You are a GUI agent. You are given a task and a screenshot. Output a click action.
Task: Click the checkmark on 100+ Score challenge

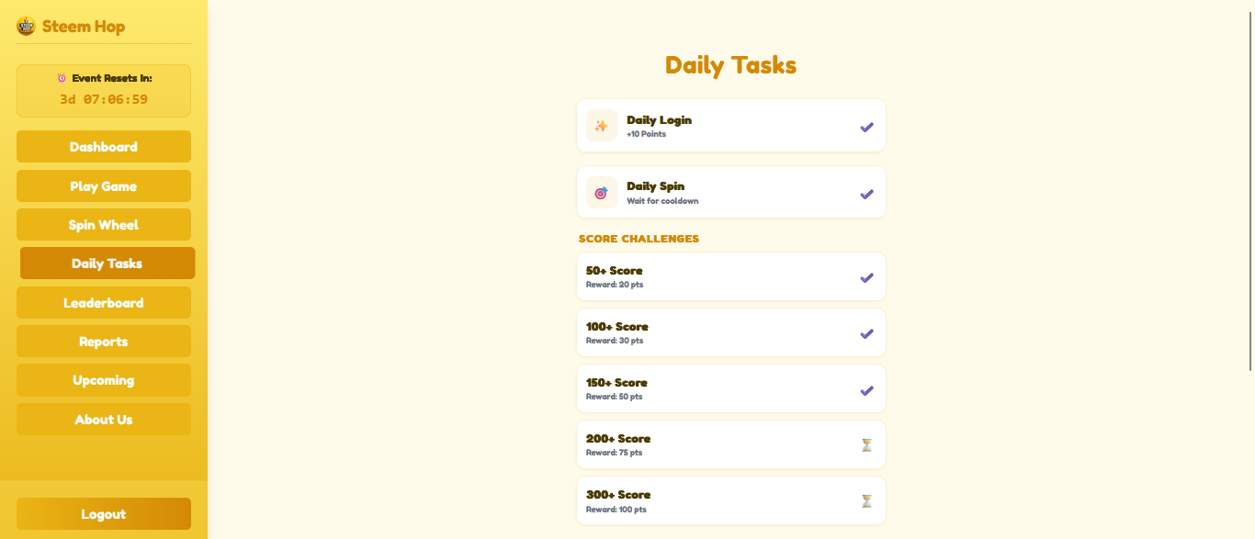point(866,333)
